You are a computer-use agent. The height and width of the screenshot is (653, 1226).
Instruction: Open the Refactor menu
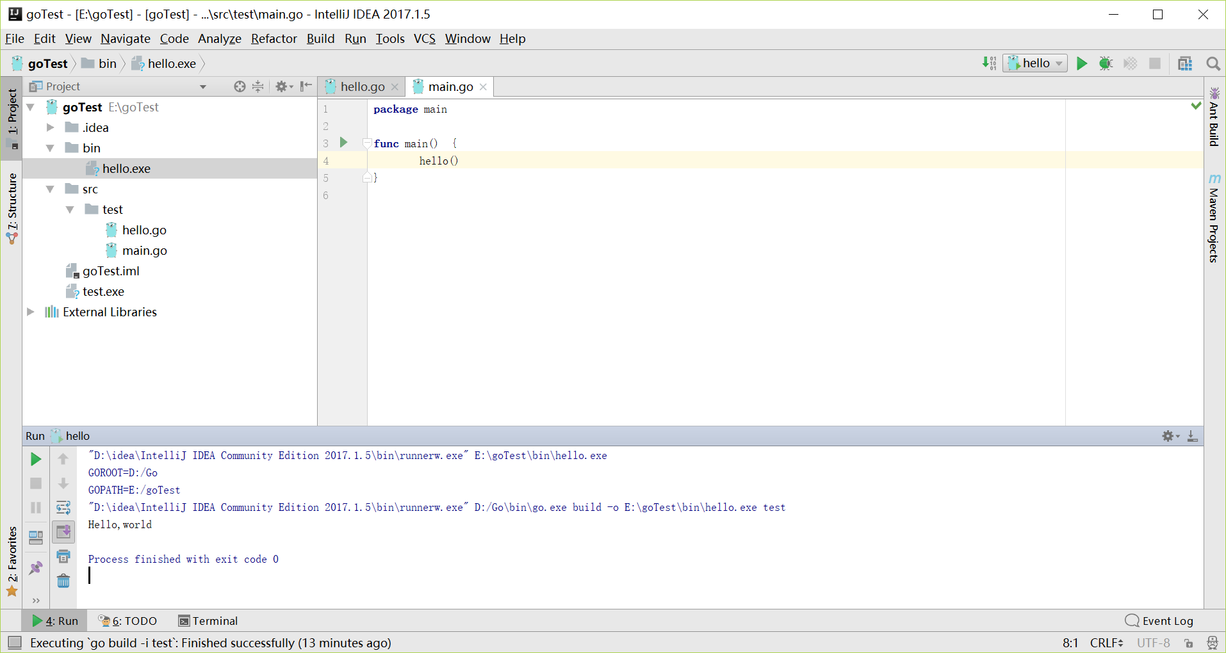pyautogui.click(x=274, y=38)
